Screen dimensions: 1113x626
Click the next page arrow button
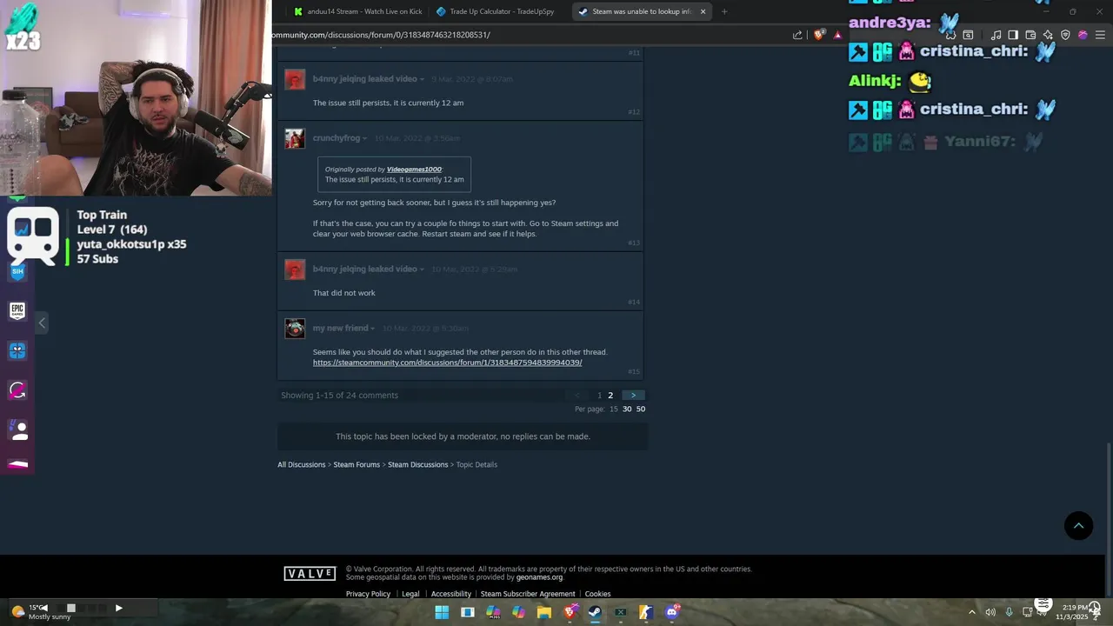[633, 395]
